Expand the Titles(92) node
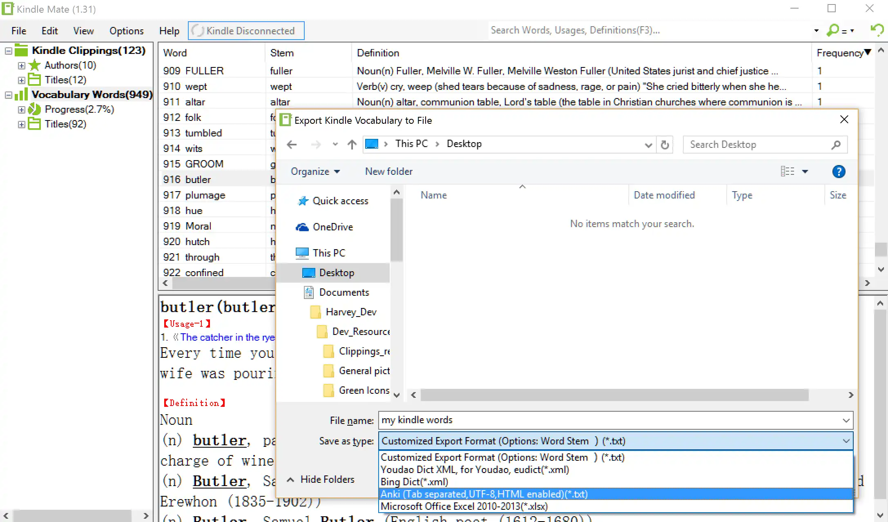888x522 pixels. pyautogui.click(x=21, y=124)
